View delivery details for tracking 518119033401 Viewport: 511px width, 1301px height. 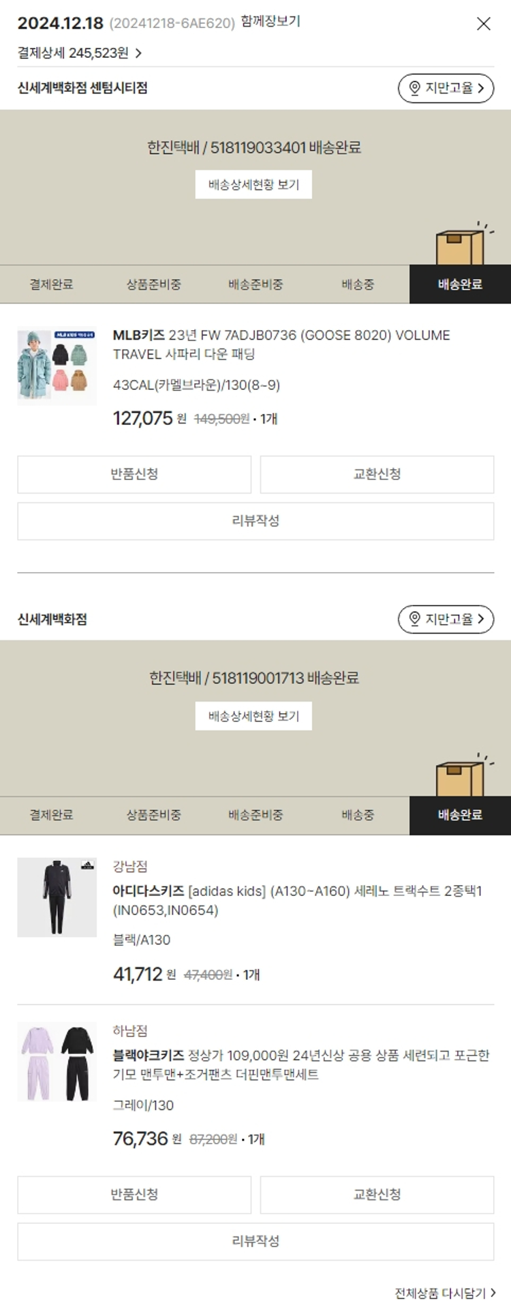tap(253, 185)
